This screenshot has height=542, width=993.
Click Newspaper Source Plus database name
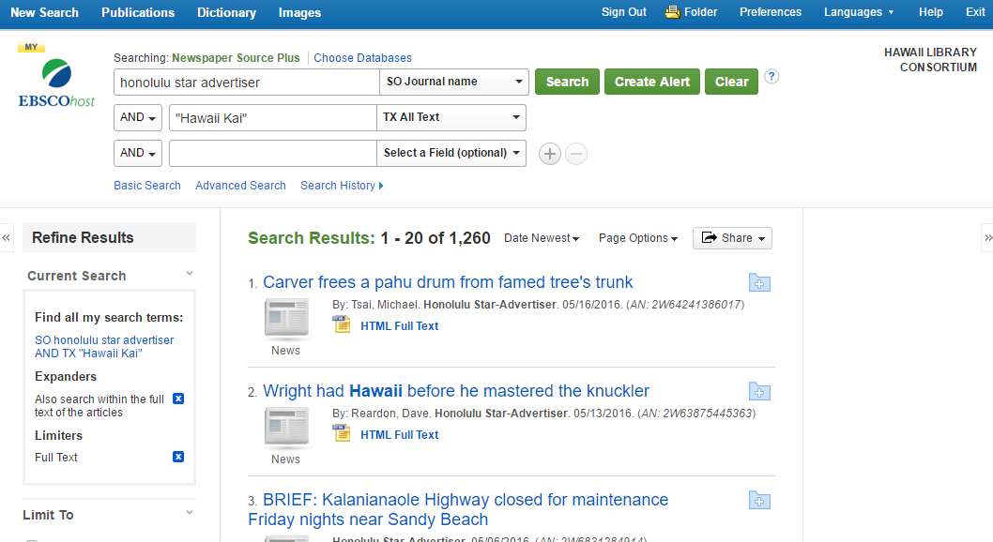pos(236,57)
